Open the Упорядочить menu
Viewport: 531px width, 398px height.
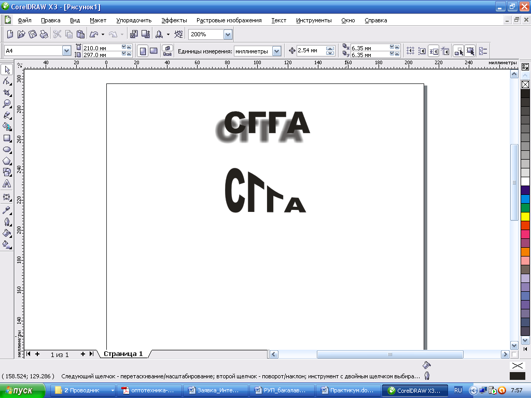pyautogui.click(x=134, y=20)
